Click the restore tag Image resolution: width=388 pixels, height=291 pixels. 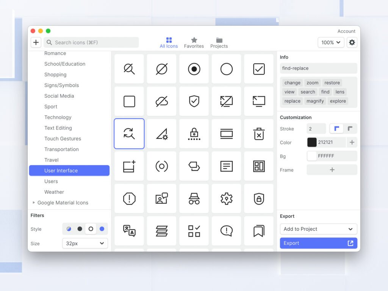click(332, 83)
